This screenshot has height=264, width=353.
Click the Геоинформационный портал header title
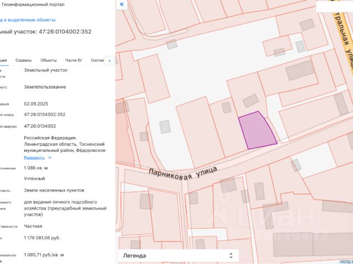33,4
